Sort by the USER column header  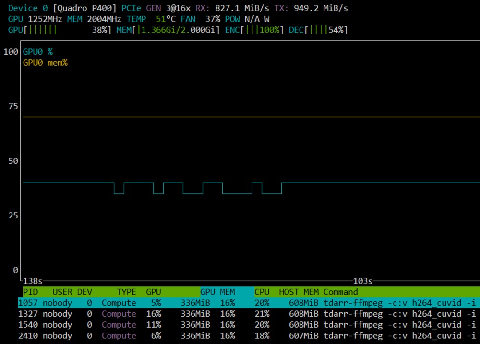[x=62, y=292]
